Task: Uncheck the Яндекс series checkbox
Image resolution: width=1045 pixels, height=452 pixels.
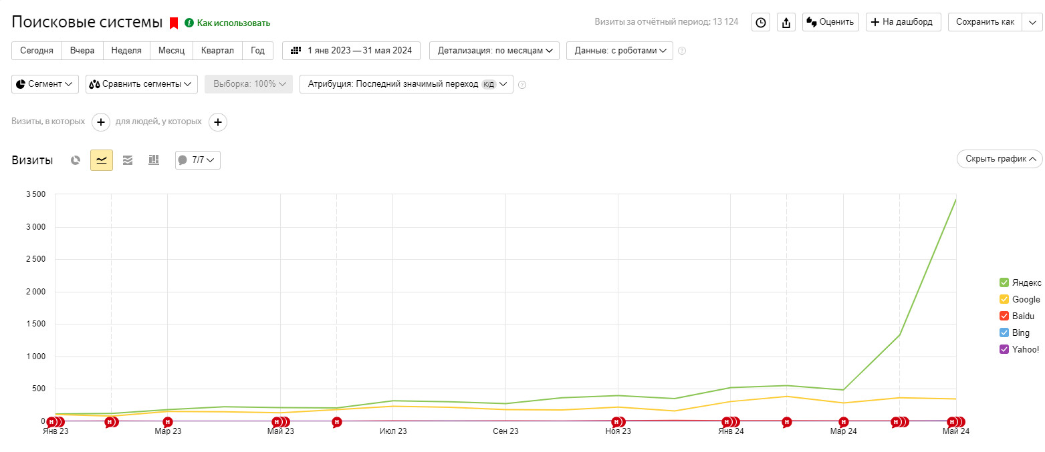Action: (1004, 282)
